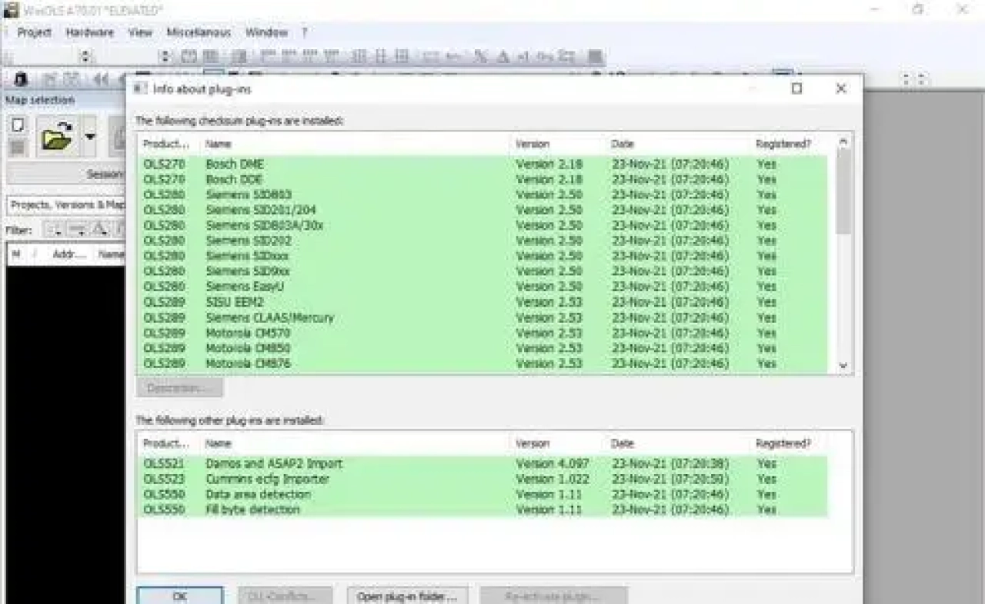Click the Addr... column header in map list
The image size is (985, 604).
[x=68, y=254]
